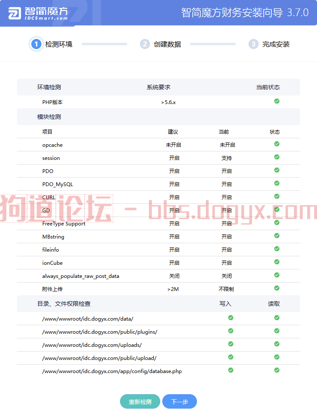Click the PDO_MySQL status check icon
317x409 pixels.
coord(277,183)
